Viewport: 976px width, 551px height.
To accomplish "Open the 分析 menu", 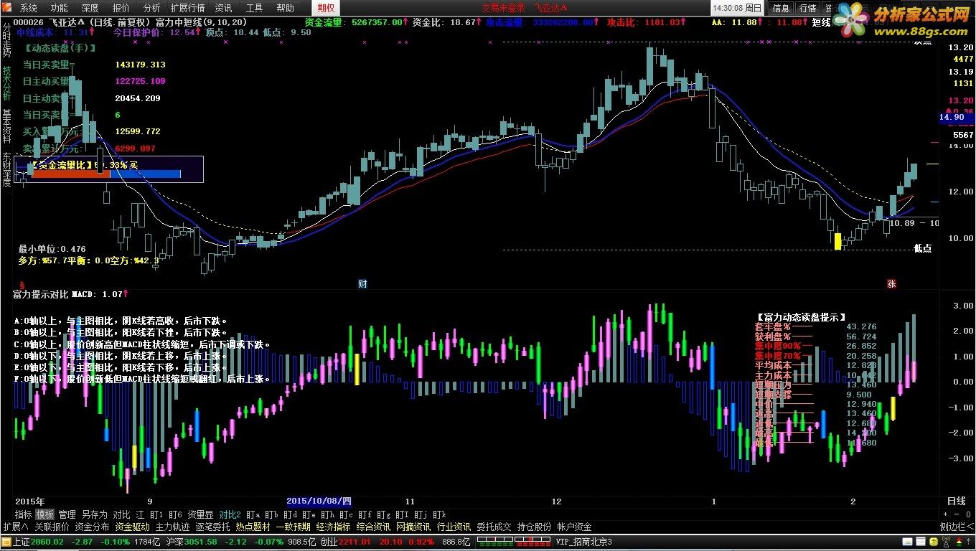I will point(152,8).
